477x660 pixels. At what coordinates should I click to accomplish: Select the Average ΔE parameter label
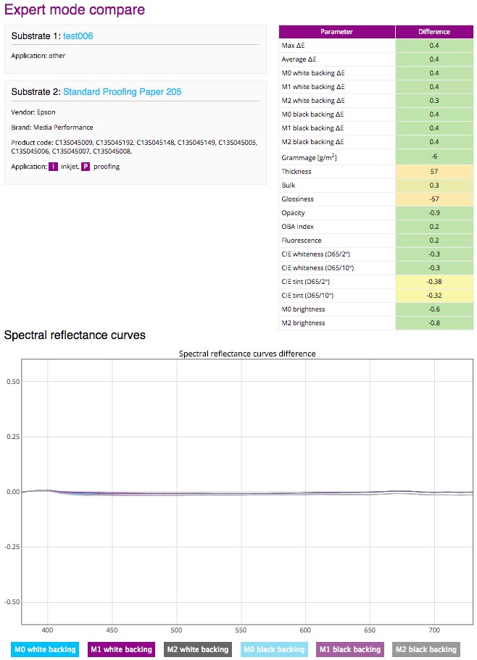(299, 59)
